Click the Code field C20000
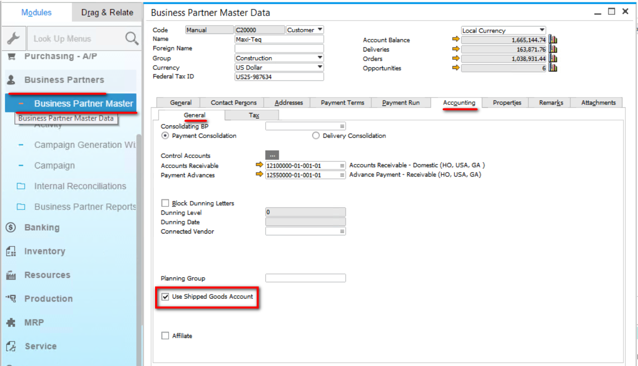Viewport: 638px width, 366px height. tap(259, 30)
